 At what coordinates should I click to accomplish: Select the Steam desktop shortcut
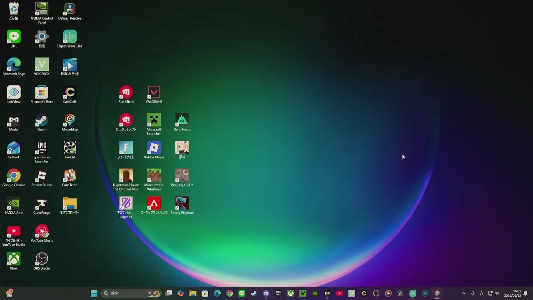pos(42,122)
